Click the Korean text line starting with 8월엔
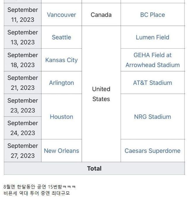Image resolution: width=187 pixels, height=197 pixels. [39, 187]
